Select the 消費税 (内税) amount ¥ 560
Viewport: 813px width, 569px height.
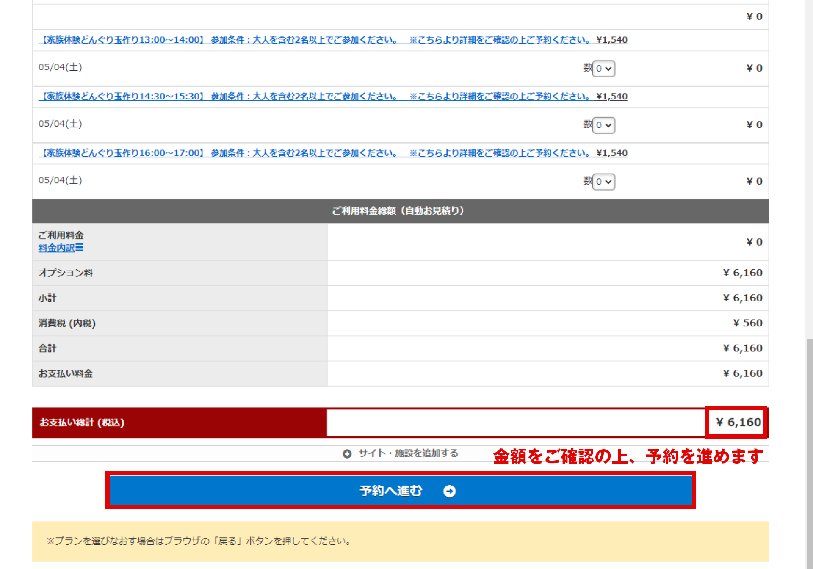point(748,323)
